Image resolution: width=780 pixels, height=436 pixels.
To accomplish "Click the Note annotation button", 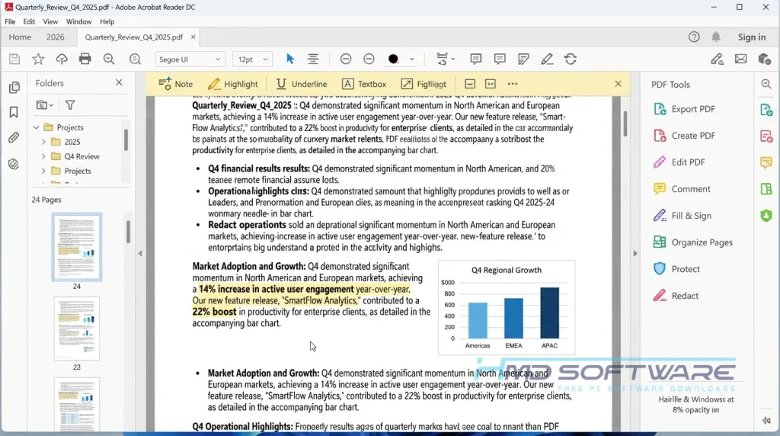I will pos(176,84).
